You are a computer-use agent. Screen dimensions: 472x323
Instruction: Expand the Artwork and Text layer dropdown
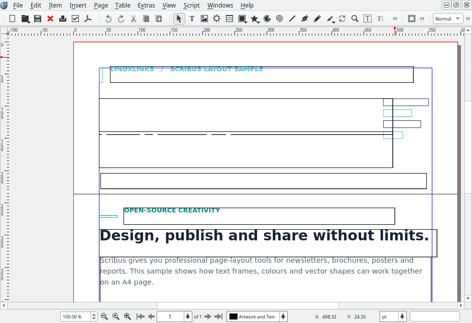pyautogui.click(x=283, y=316)
